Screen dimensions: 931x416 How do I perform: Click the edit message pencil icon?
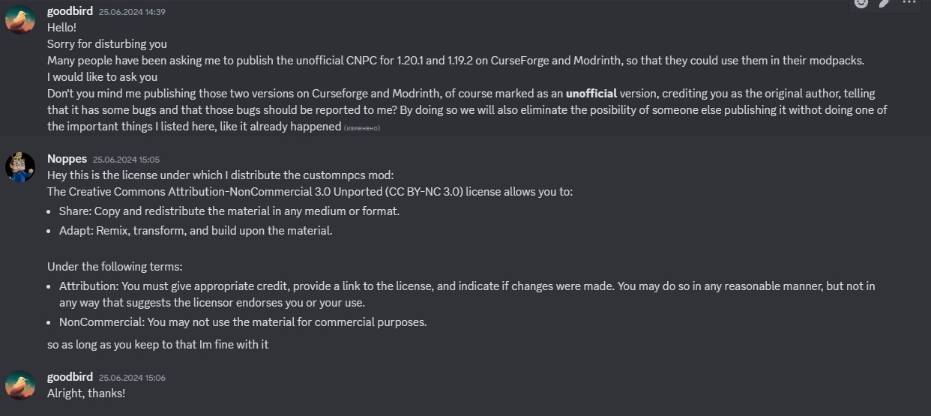coord(885,3)
